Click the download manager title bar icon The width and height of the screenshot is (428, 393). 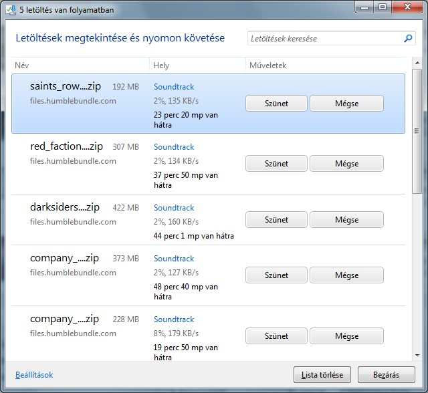coord(11,10)
